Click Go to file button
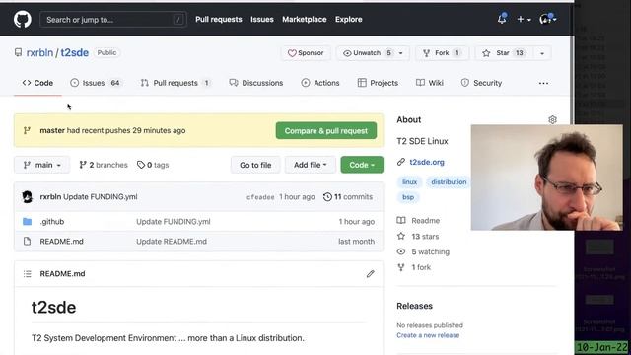The image size is (631, 355). coord(255,165)
